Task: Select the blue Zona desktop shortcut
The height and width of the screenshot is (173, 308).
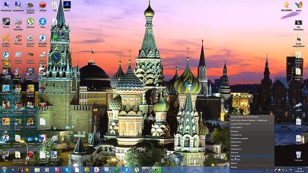Action: pos(43,23)
